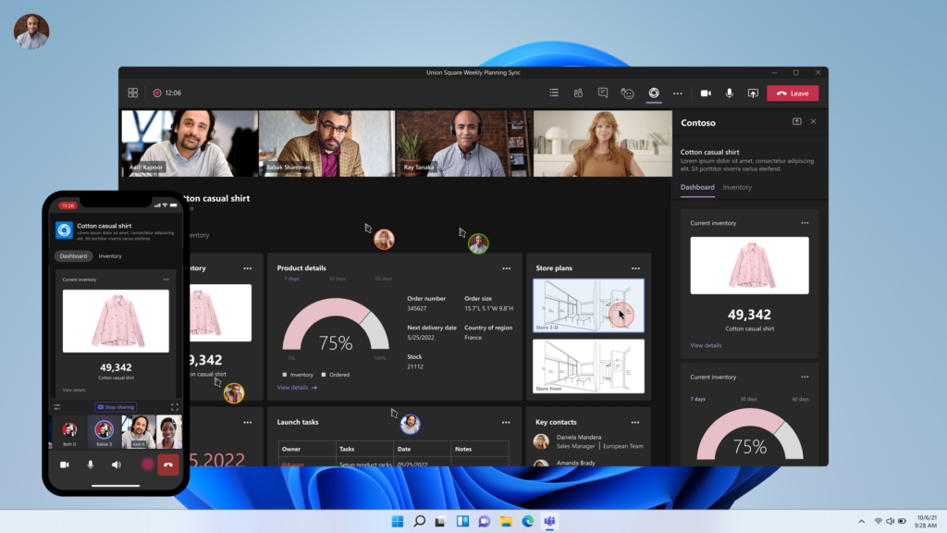The width and height of the screenshot is (947, 533).
Task: Toggle the speaker on the phone
Action: (117, 465)
